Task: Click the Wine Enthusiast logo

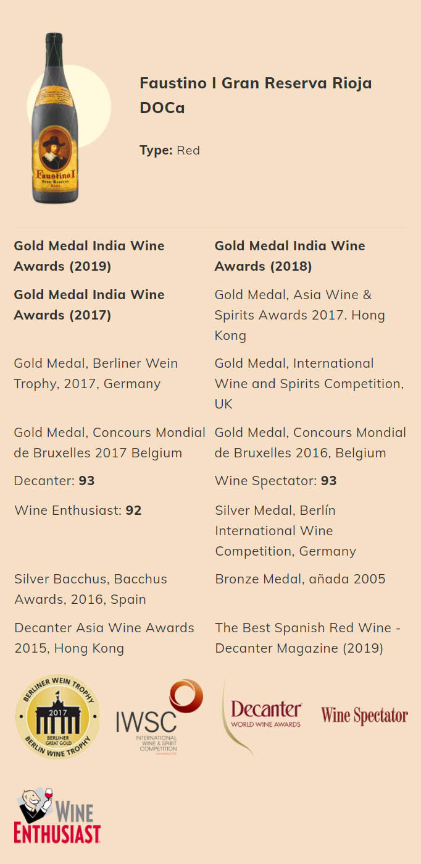Action: point(57,815)
